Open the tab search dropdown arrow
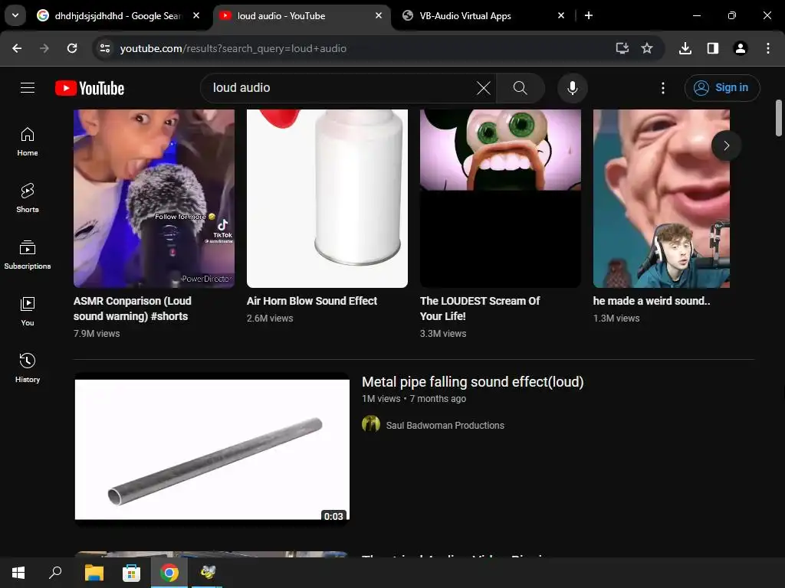 [x=15, y=15]
